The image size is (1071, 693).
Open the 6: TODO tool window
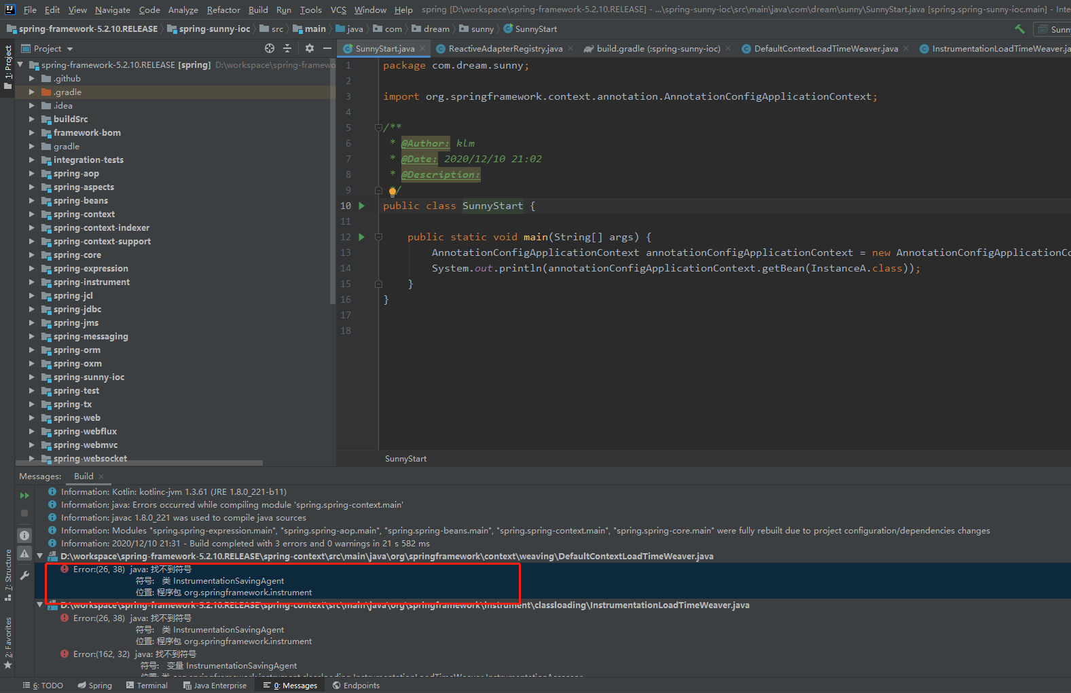43,686
